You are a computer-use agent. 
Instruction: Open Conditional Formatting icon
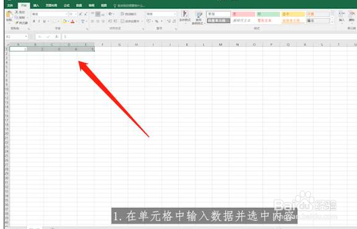185,14
